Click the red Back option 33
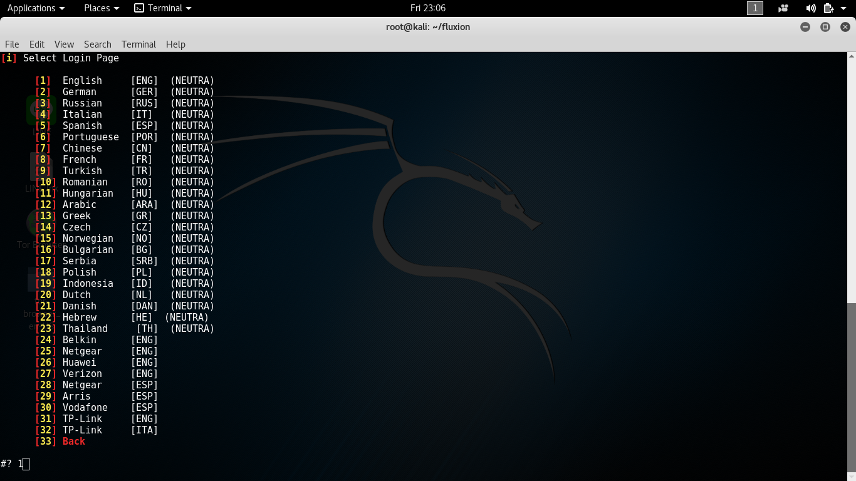The width and height of the screenshot is (856, 481). (x=60, y=442)
